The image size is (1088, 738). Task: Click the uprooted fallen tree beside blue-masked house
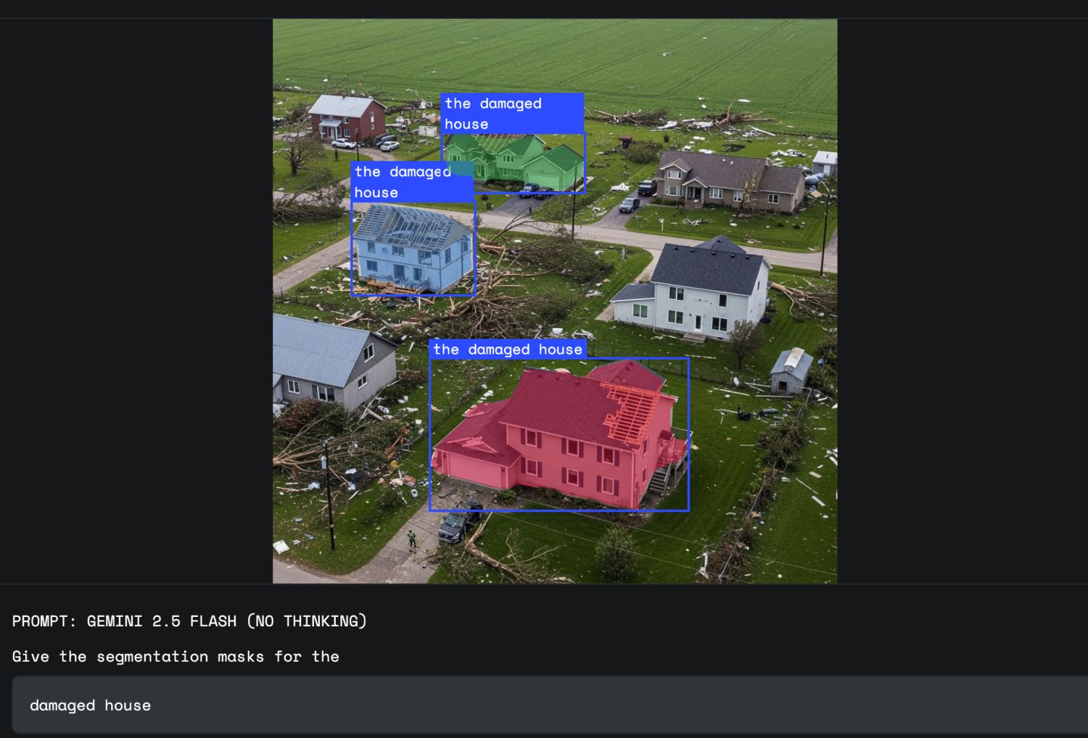coord(508,290)
